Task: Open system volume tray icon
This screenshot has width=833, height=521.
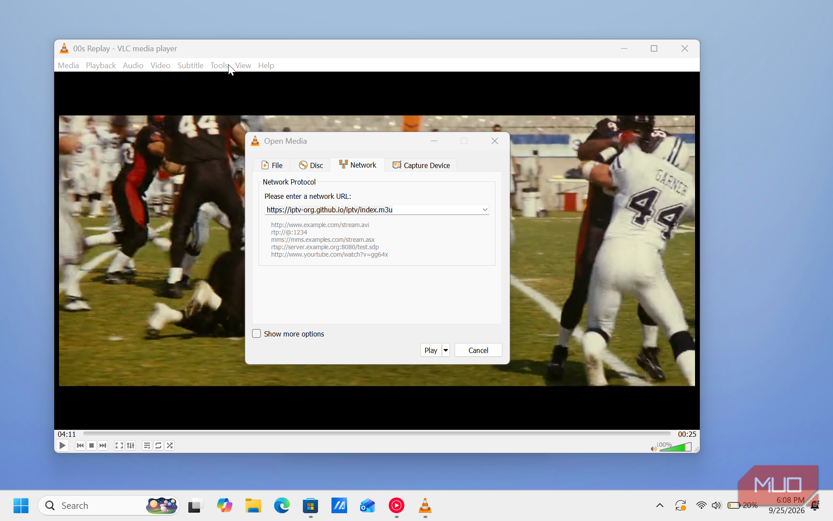Action: click(716, 505)
